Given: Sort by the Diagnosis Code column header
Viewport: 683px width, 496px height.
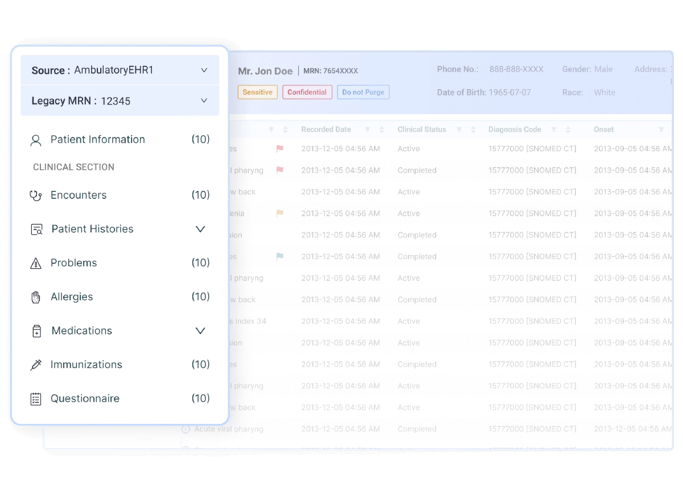Looking at the screenshot, I should tap(515, 130).
